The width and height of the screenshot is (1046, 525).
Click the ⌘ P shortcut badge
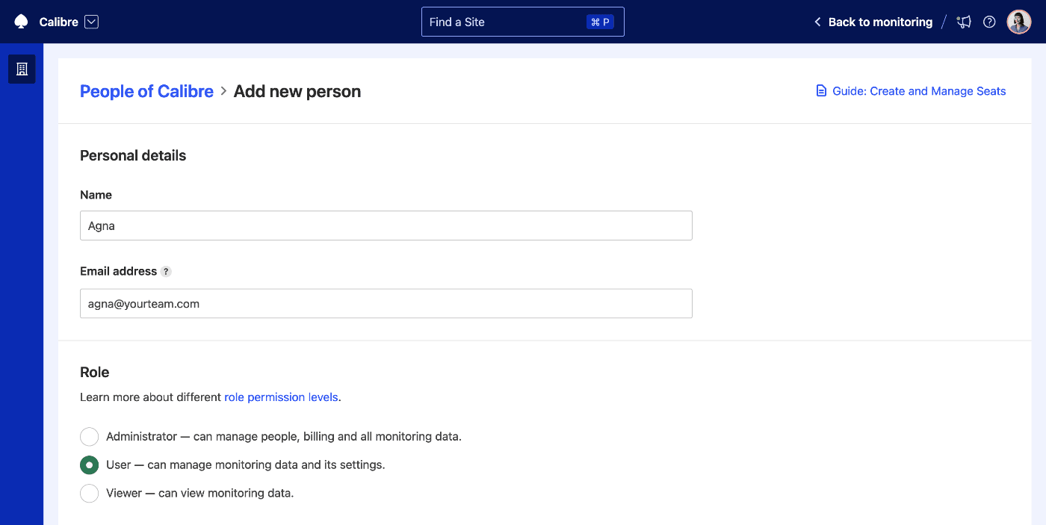pyautogui.click(x=600, y=22)
